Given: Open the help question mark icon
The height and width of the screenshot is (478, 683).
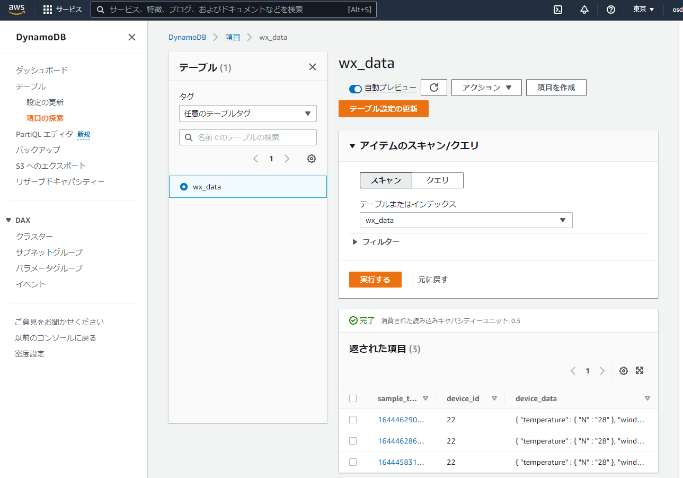Looking at the screenshot, I should pos(611,10).
